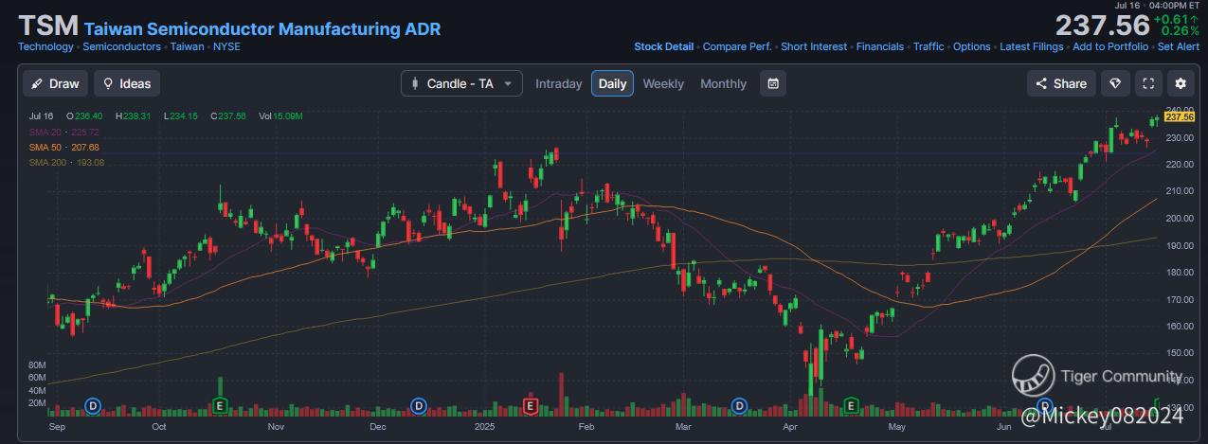Open the Latest Filings link
Viewport: 1208px width, 444px height.
pos(1032,46)
